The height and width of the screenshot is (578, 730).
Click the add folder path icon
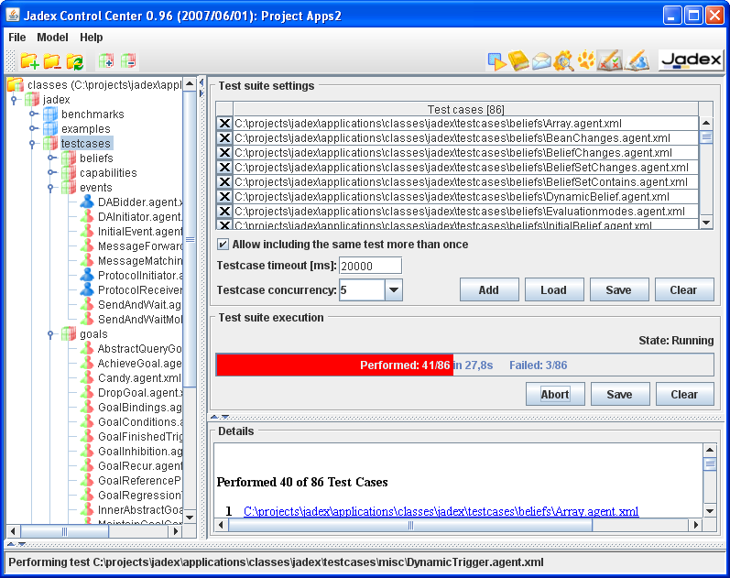pos(29,61)
